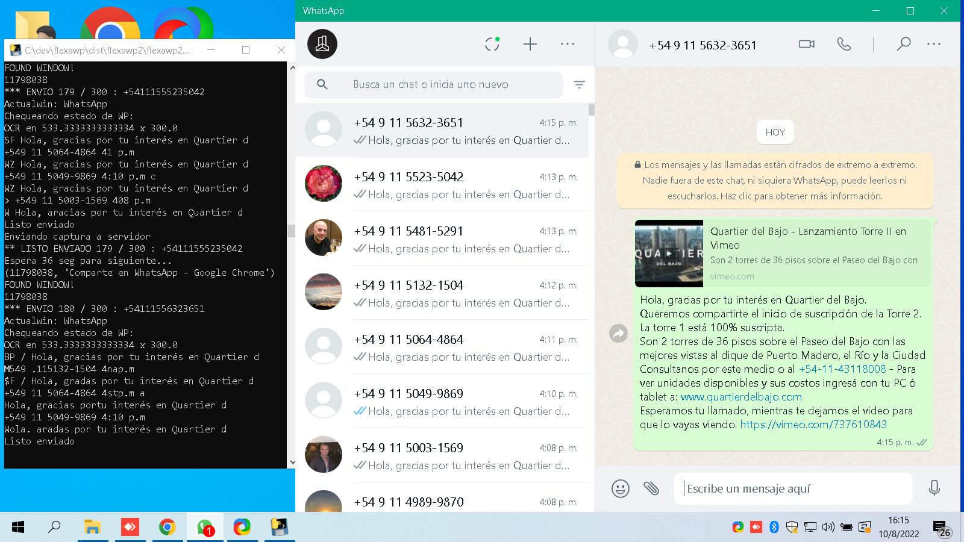
Task: Open the conversation three-dot menu
Action: coord(934,44)
